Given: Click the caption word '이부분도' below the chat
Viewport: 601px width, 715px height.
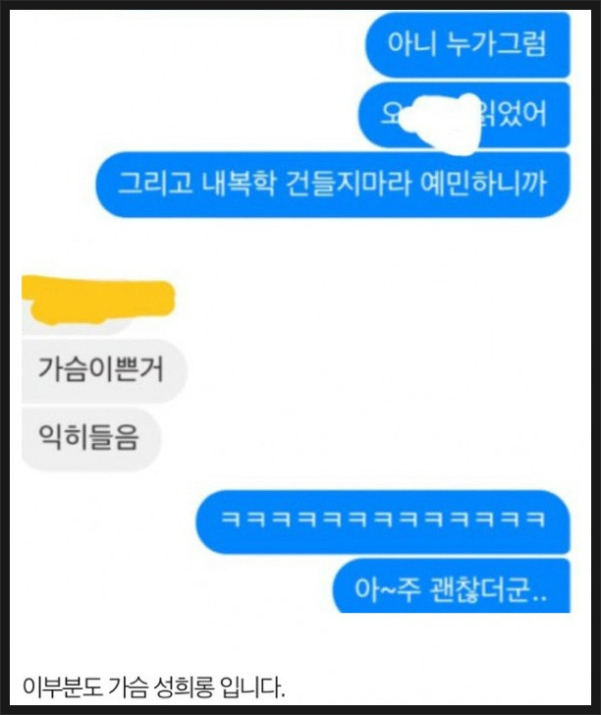Looking at the screenshot, I should pyautogui.click(x=63, y=687).
